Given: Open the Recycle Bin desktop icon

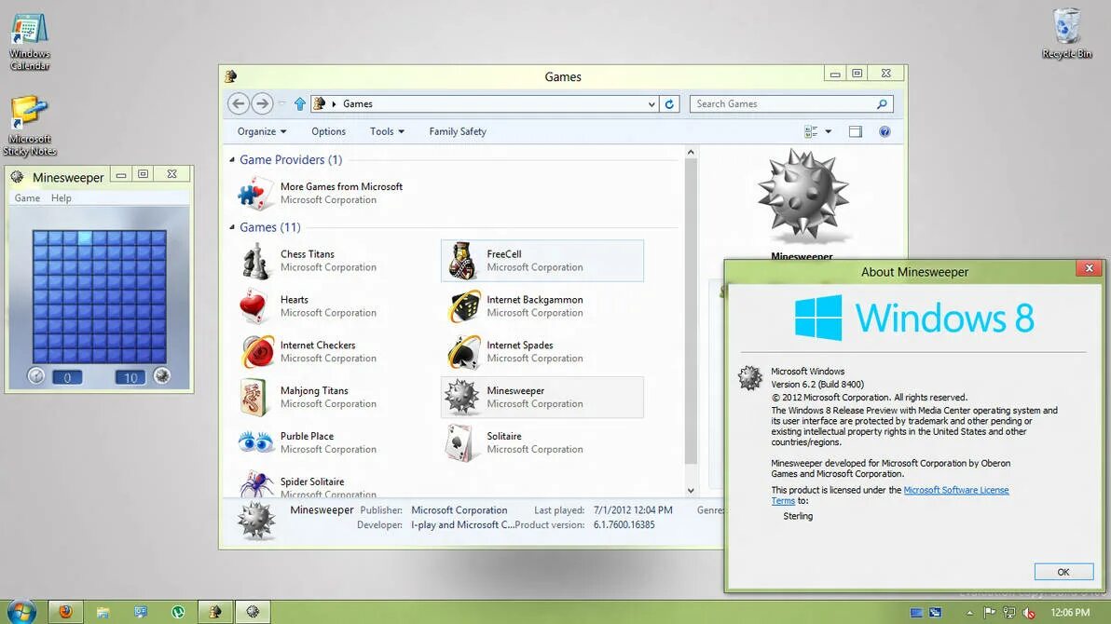Looking at the screenshot, I should click(x=1066, y=33).
